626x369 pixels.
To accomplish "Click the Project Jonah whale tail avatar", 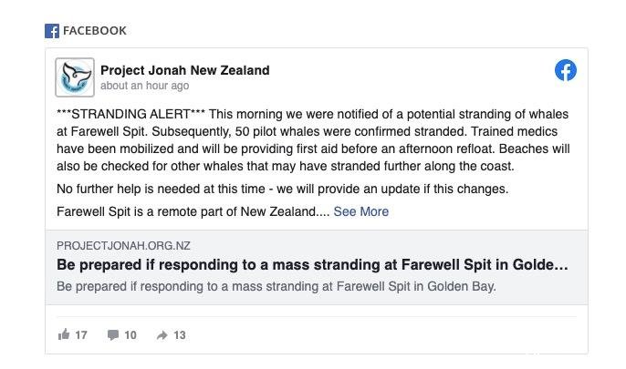I will (75, 77).
